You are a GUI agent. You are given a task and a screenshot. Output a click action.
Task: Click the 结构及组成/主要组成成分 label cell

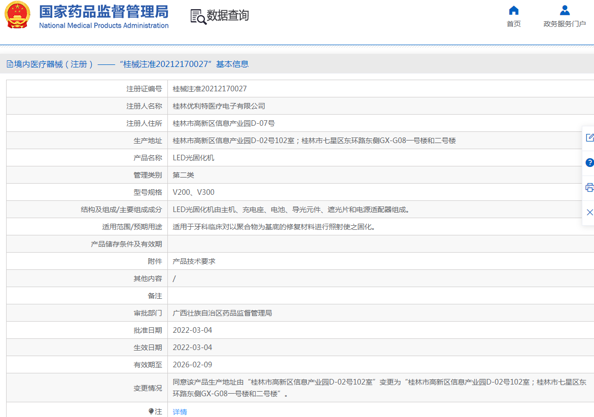tap(87, 210)
